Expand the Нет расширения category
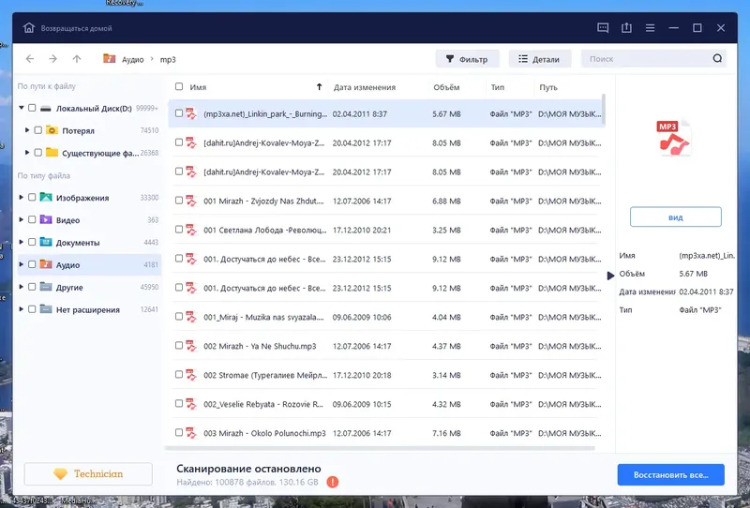This screenshot has width=750, height=508. (x=21, y=309)
